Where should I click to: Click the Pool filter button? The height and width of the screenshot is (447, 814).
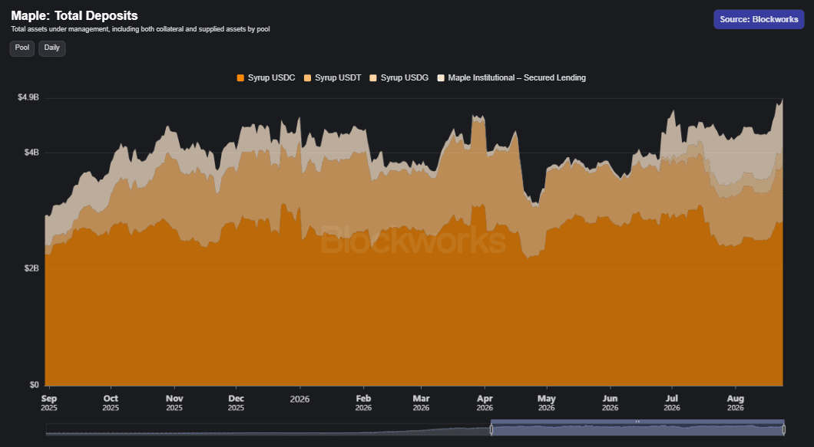coord(22,48)
